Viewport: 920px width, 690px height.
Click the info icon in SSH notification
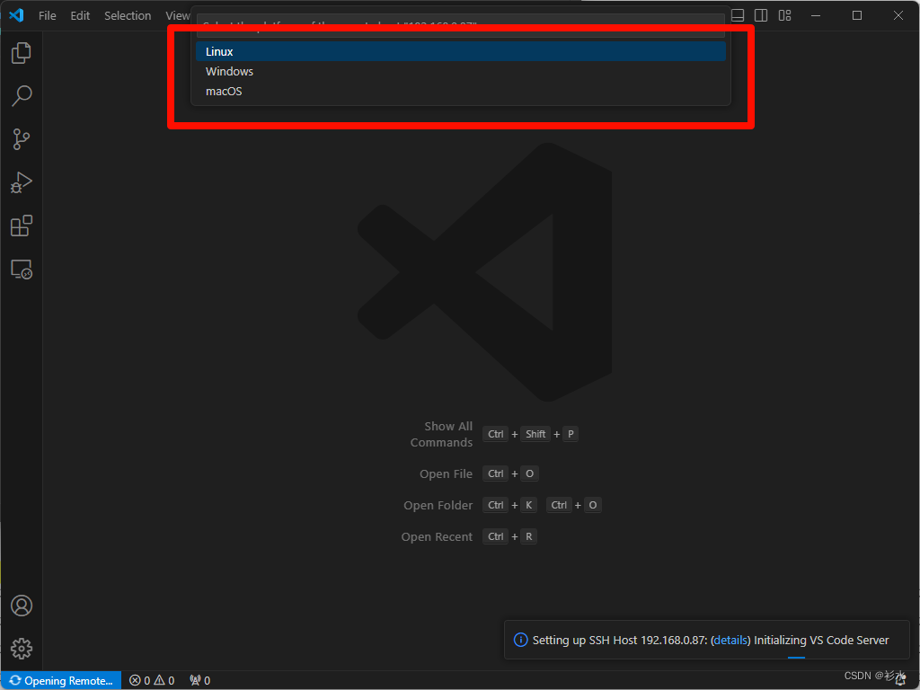click(x=520, y=640)
